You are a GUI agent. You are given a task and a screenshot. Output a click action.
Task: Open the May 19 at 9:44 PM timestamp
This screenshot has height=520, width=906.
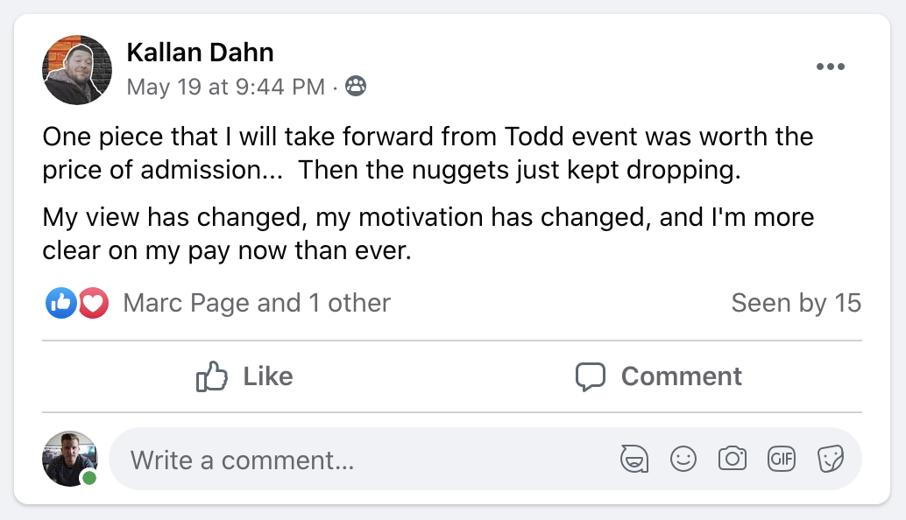point(226,88)
